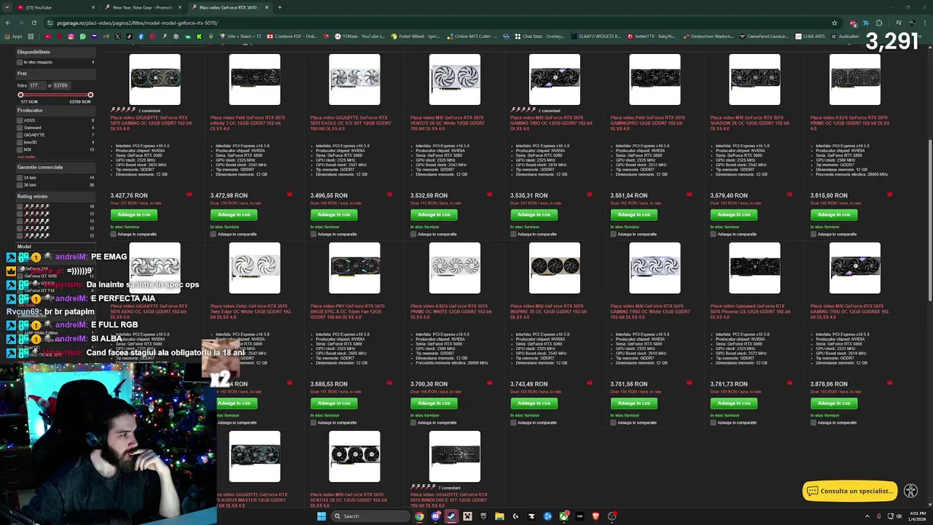933x525 pixels.
Task: Click the maximum price field showing 53769
Action: [x=62, y=85]
